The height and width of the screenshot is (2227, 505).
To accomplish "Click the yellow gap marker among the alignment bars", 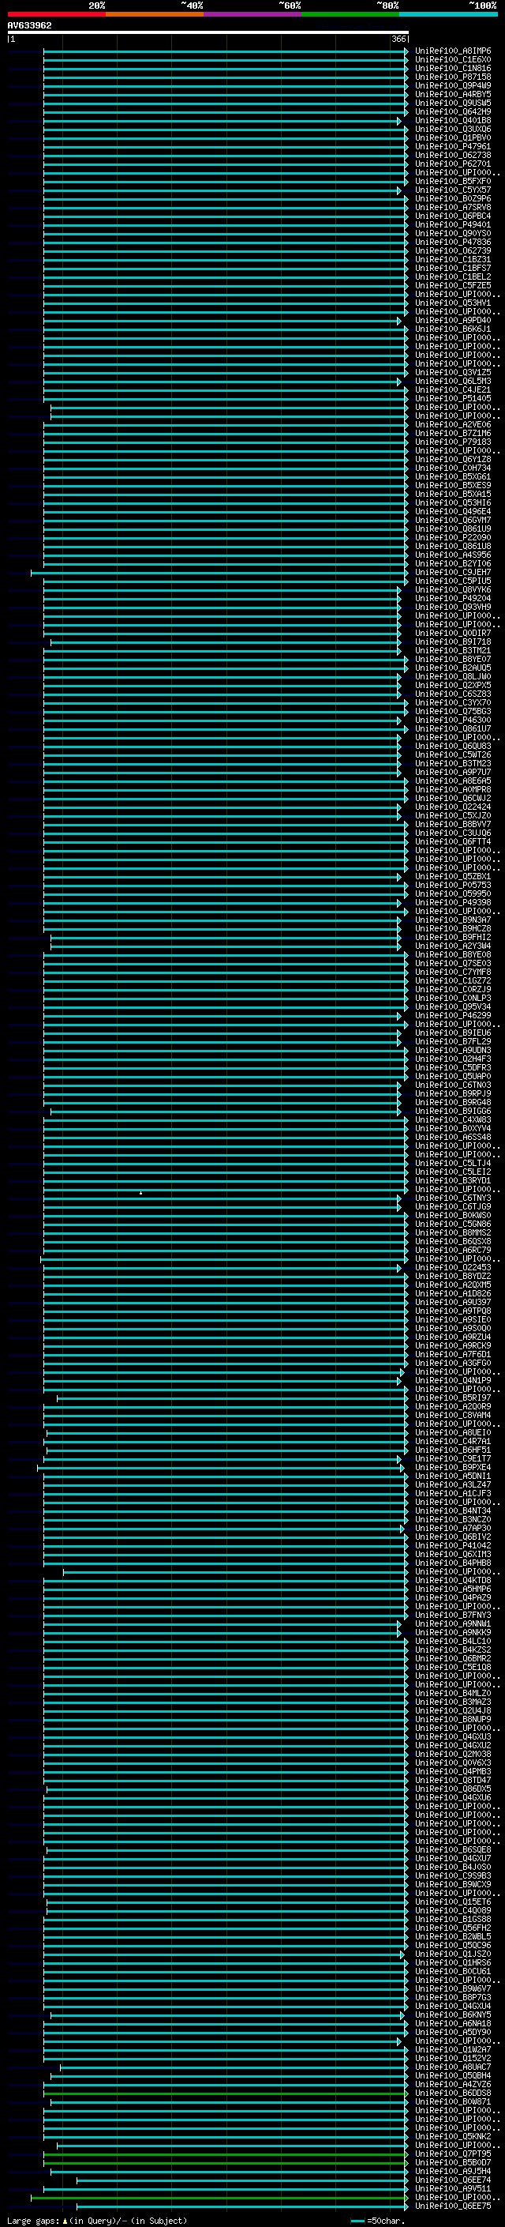I will [x=140, y=1193].
